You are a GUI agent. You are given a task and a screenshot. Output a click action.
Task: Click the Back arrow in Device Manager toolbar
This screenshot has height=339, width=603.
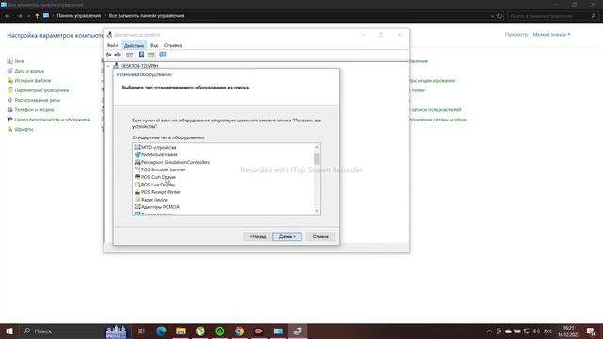[108, 55]
